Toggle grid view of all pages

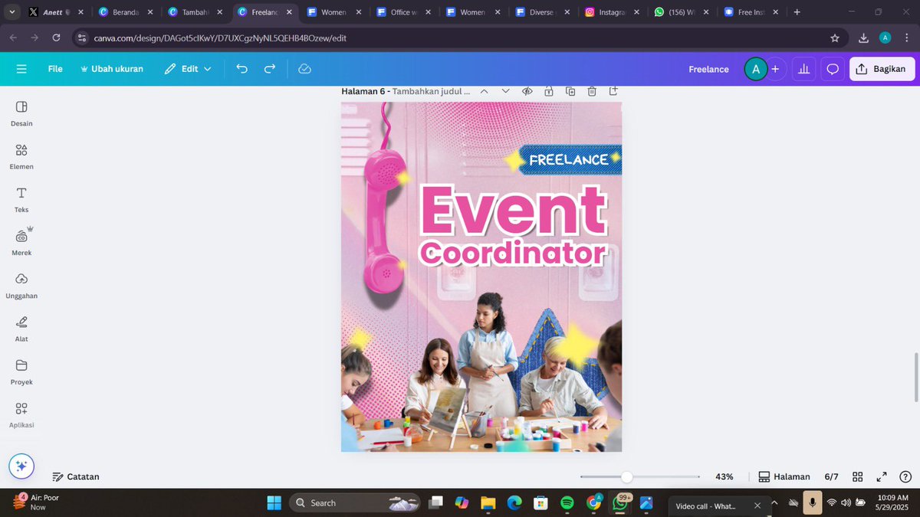(857, 476)
